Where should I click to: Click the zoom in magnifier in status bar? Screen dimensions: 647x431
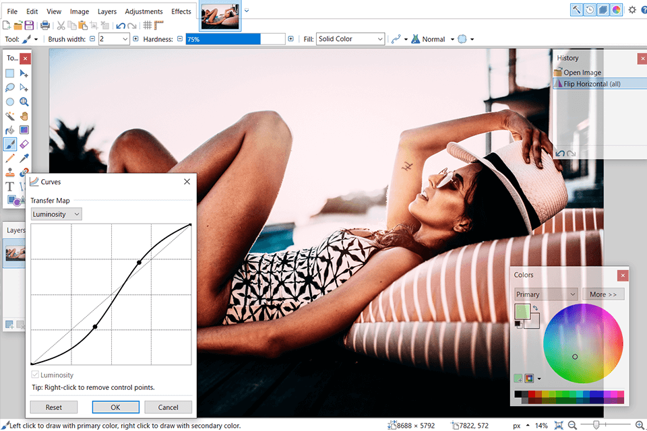tap(640, 425)
